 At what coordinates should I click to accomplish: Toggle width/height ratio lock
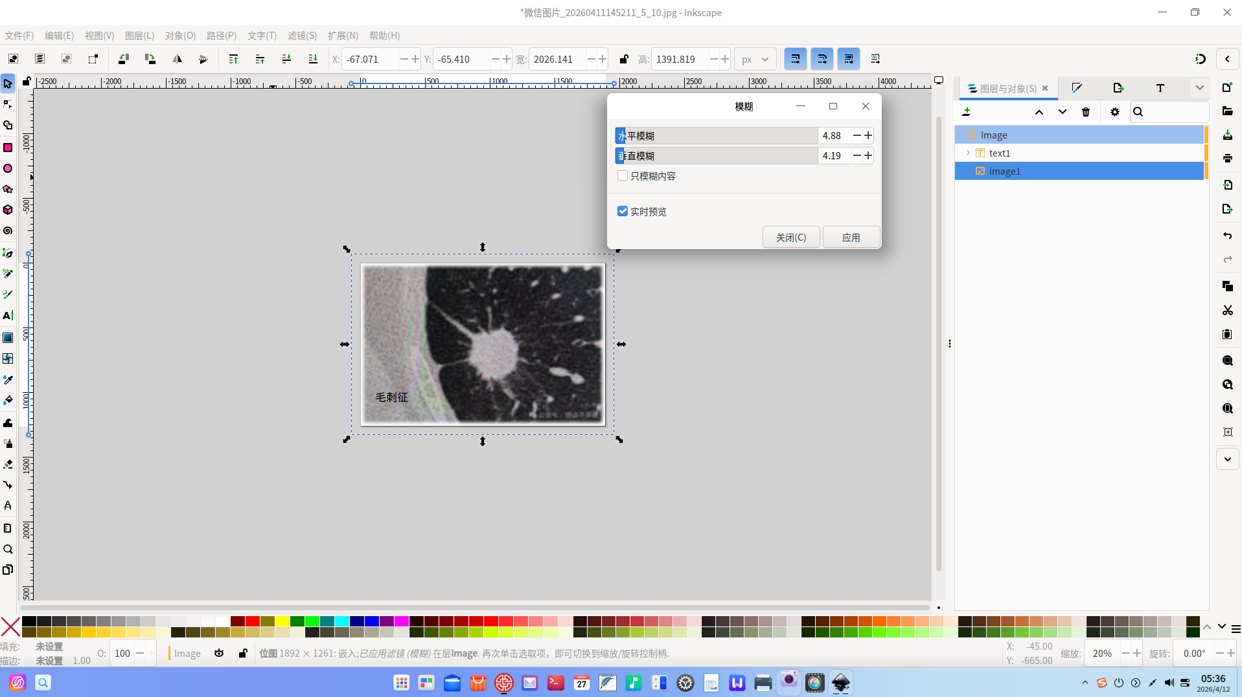(623, 59)
